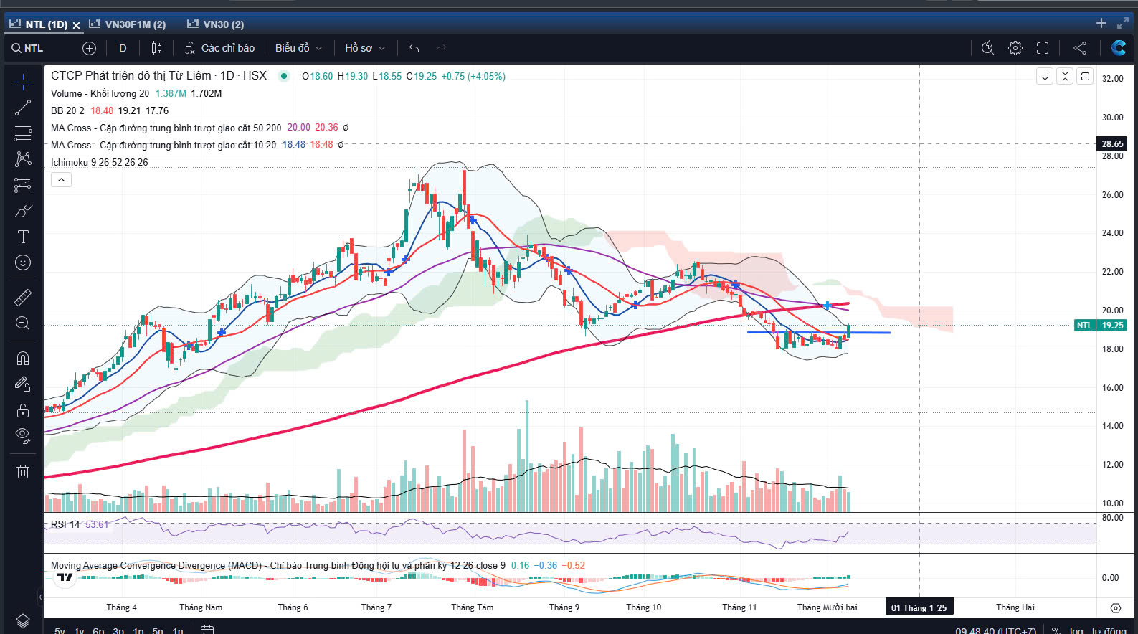1138x634 pixels.
Task: Change the D daily interval
Action: (x=123, y=48)
